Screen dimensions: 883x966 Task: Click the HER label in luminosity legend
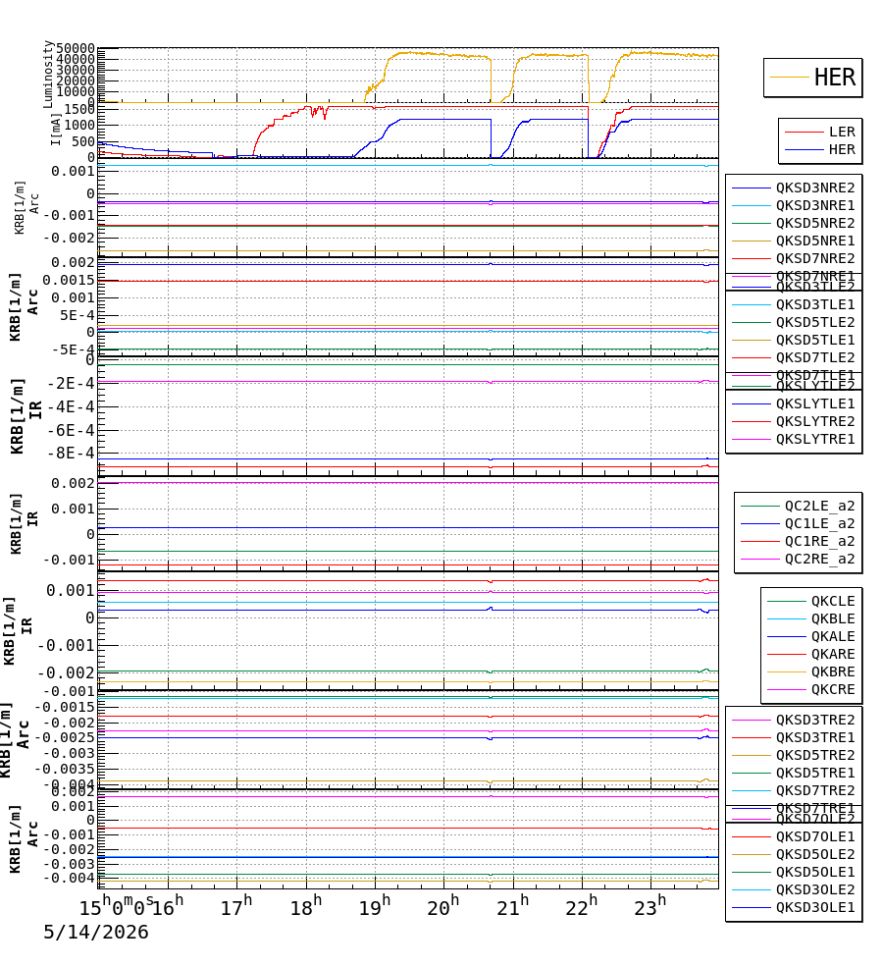coord(834,78)
